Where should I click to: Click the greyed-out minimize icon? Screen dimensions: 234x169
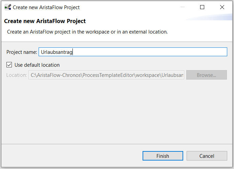(x=183, y=7)
